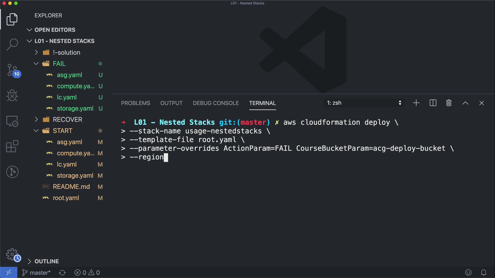Switch to the DEBUG CONSOLE tab
The height and width of the screenshot is (278, 495).
point(216,103)
